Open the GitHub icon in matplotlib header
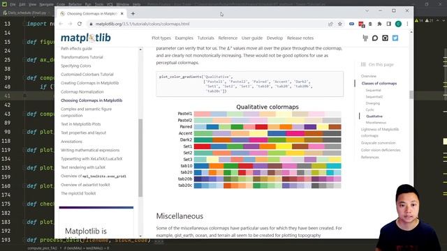 pyautogui.click(x=385, y=38)
